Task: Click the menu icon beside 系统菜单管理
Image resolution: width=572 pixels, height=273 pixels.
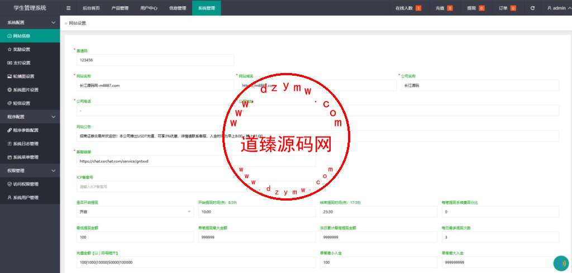Action: pyautogui.click(x=9, y=157)
